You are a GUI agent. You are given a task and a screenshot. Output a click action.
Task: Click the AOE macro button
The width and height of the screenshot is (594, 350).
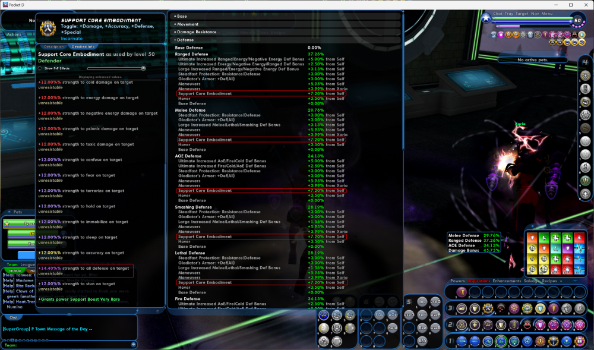point(393,314)
